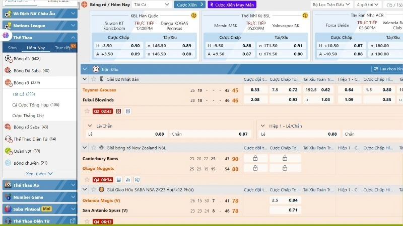The height and width of the screenshot is (226, 403).
Task: Select o 171.50 odds 0.91 on Mersin MSK card
Action: click(281, 46)
